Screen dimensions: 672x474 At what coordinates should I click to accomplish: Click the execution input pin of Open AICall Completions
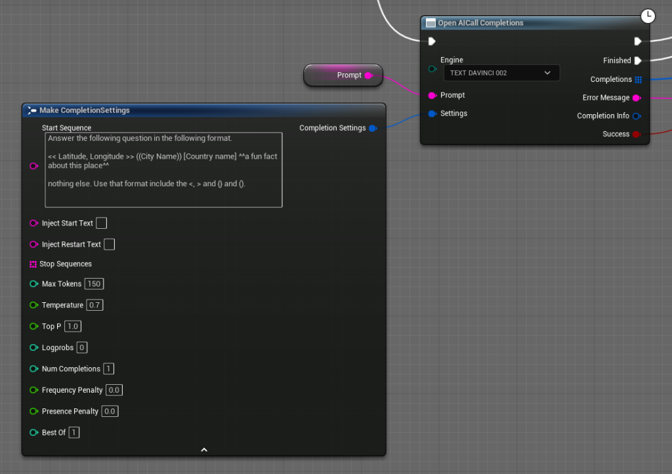click(432, 41)
